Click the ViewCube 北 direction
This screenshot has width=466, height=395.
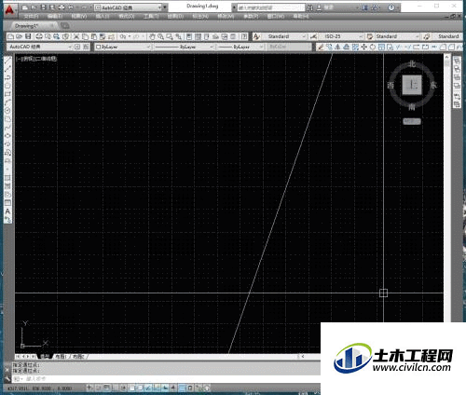(x=412, y=63)
